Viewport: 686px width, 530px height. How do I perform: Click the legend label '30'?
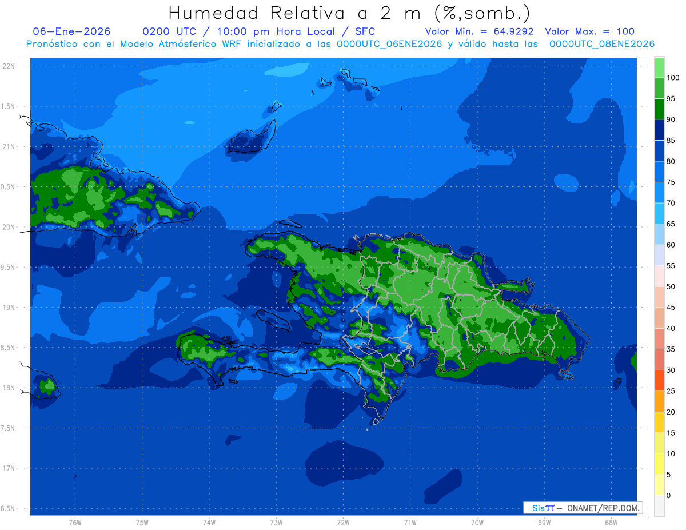[x=671, y=370]
